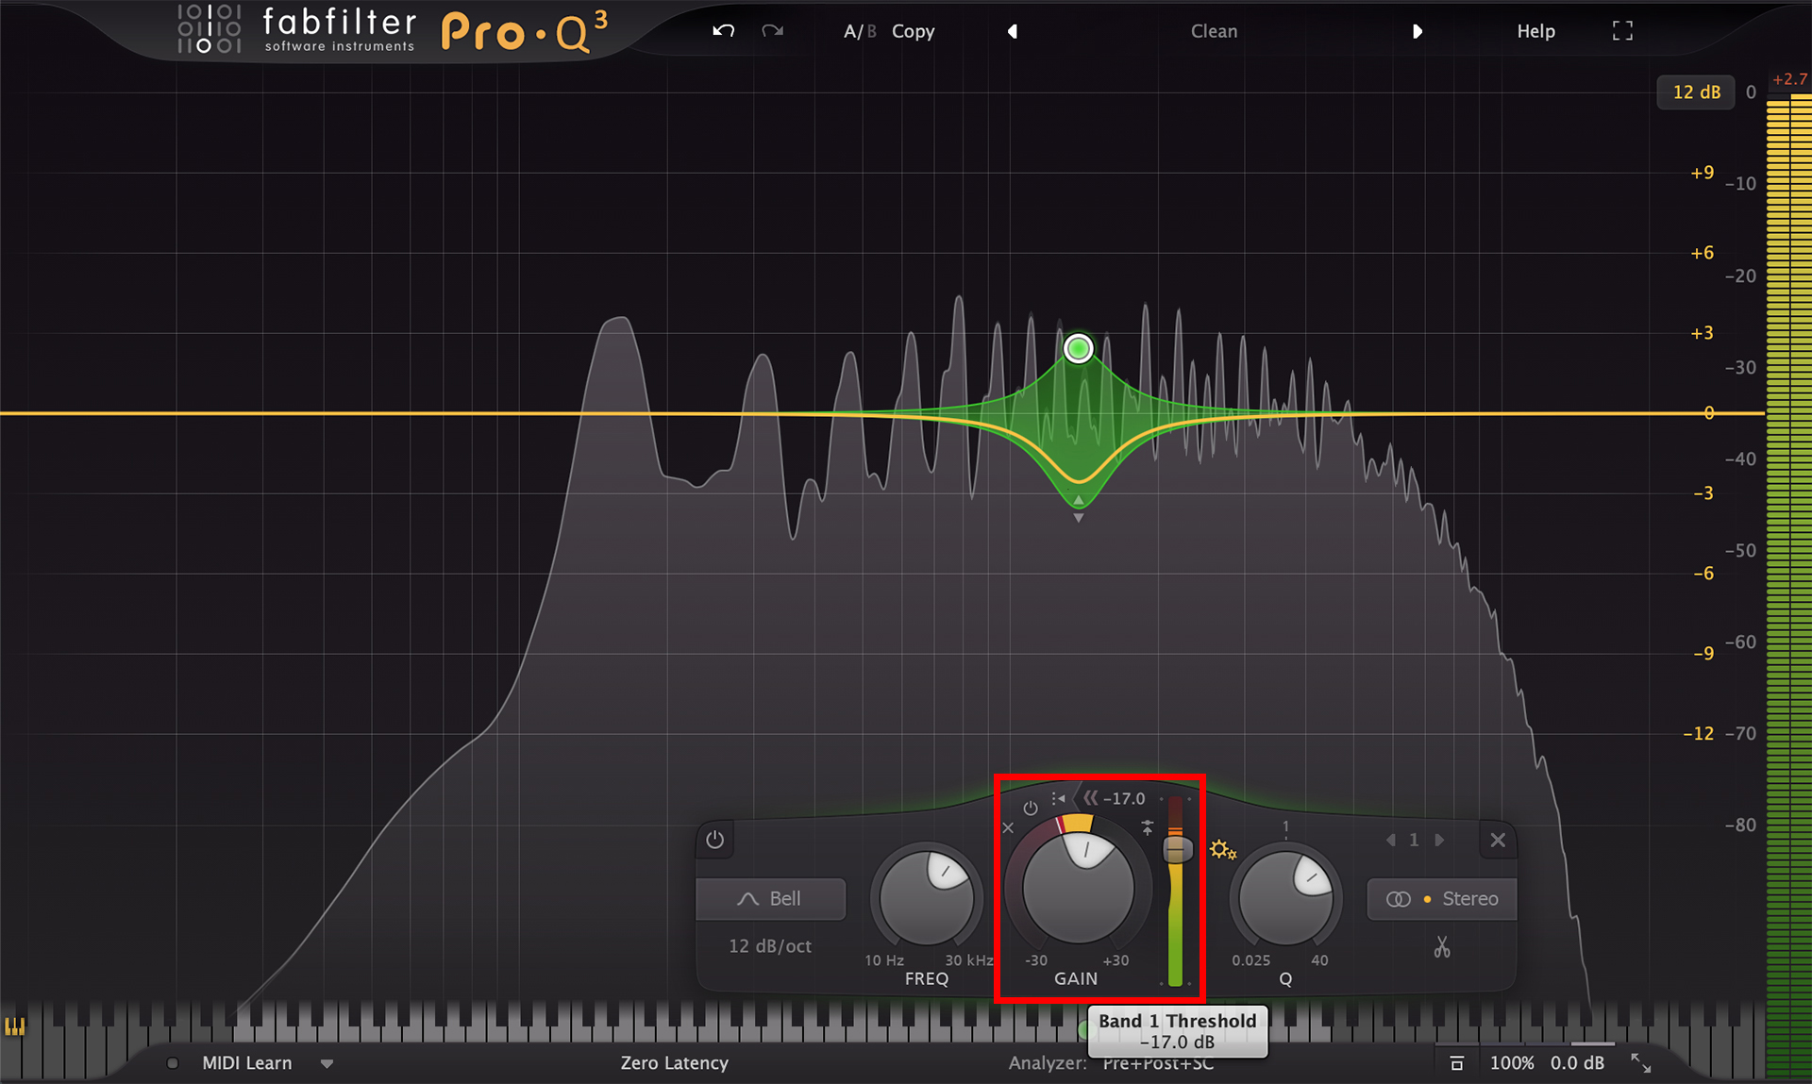
Task: Click the 100% gain scale value
Action: click(1512, 1063)
